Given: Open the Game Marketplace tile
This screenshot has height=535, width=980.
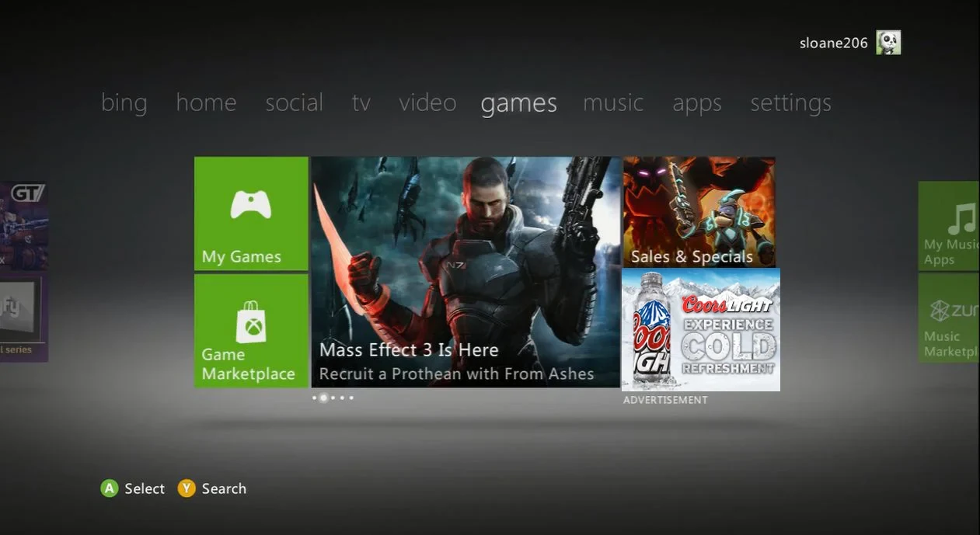Looking at the screenshot, I should (x=251, y=331).
